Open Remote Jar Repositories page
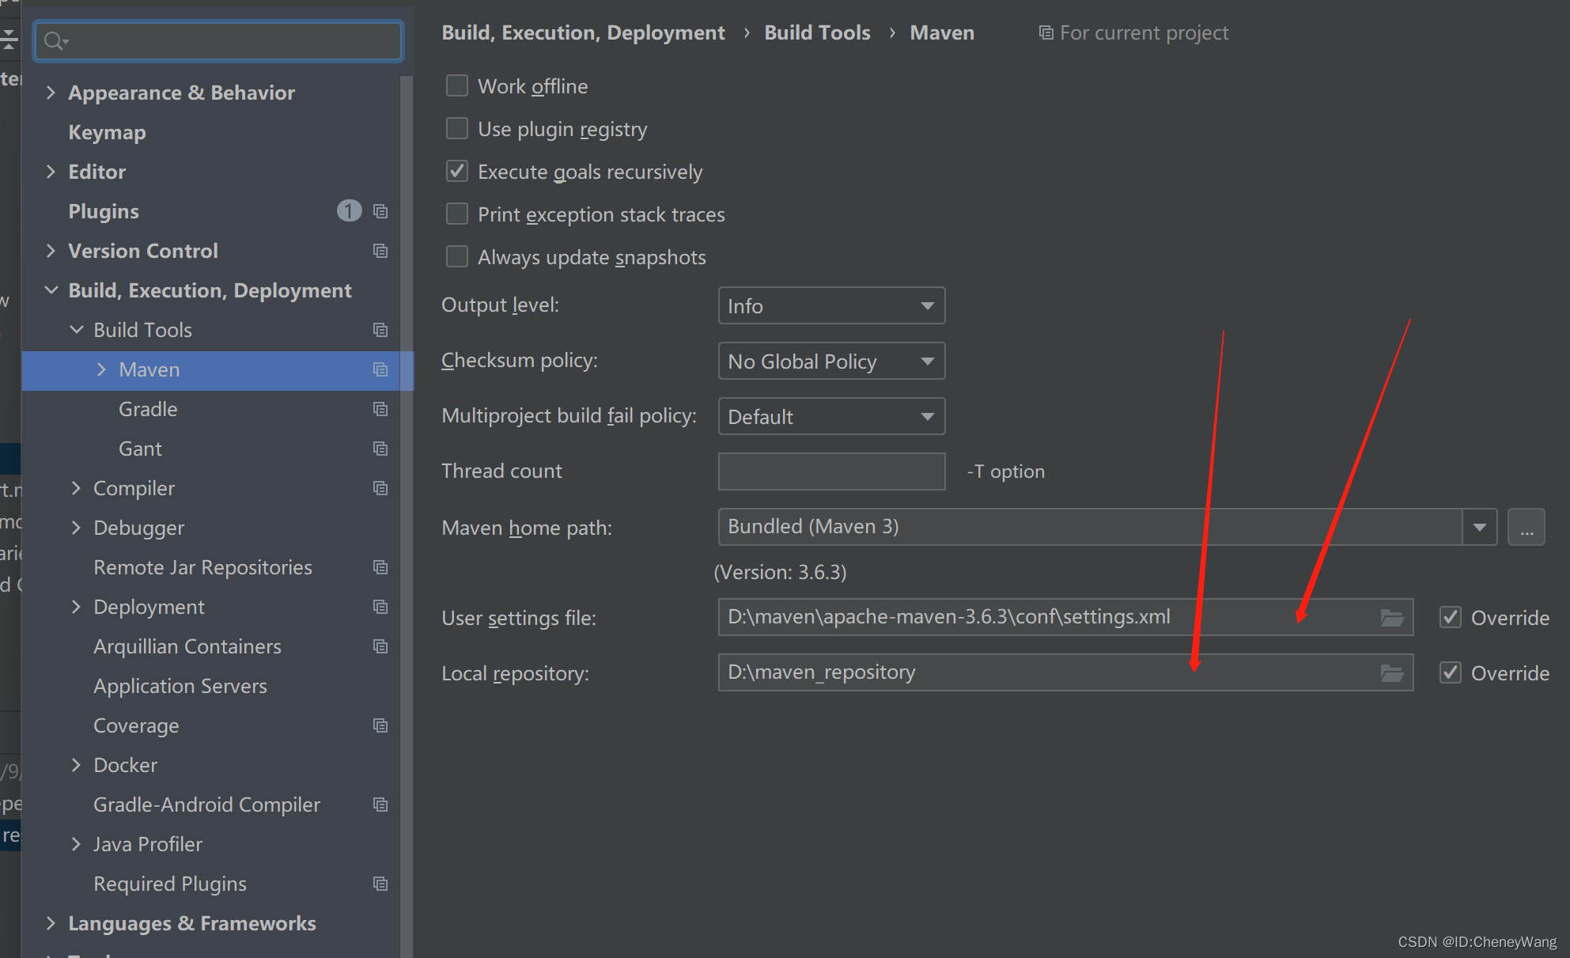Viewport: 1570px width, 958px height. (x=202, y=567)
